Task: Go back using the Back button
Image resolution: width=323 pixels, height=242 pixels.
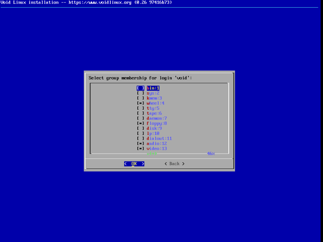Action: (174, 163)
